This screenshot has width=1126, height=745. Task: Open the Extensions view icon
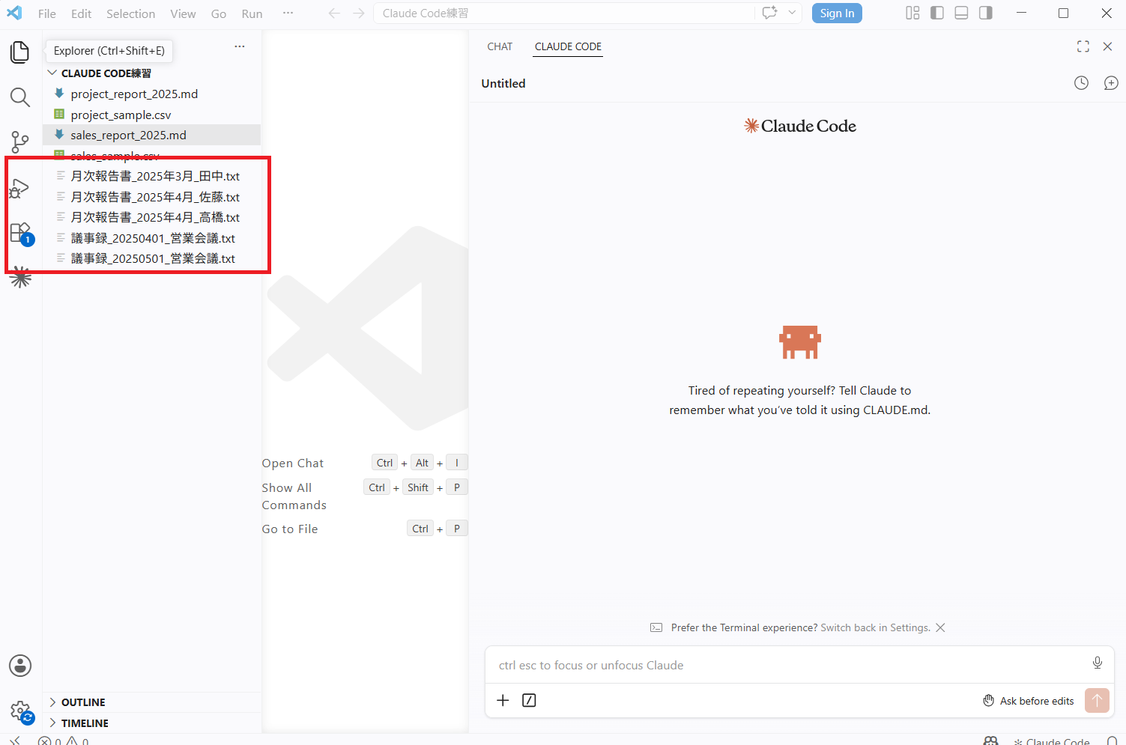coord(20,233)
